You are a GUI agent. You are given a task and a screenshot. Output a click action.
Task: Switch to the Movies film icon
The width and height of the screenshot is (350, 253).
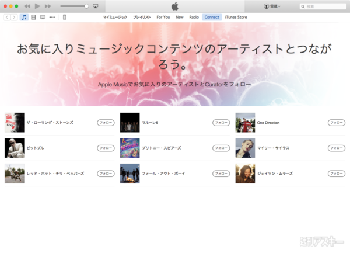[33, 17]
